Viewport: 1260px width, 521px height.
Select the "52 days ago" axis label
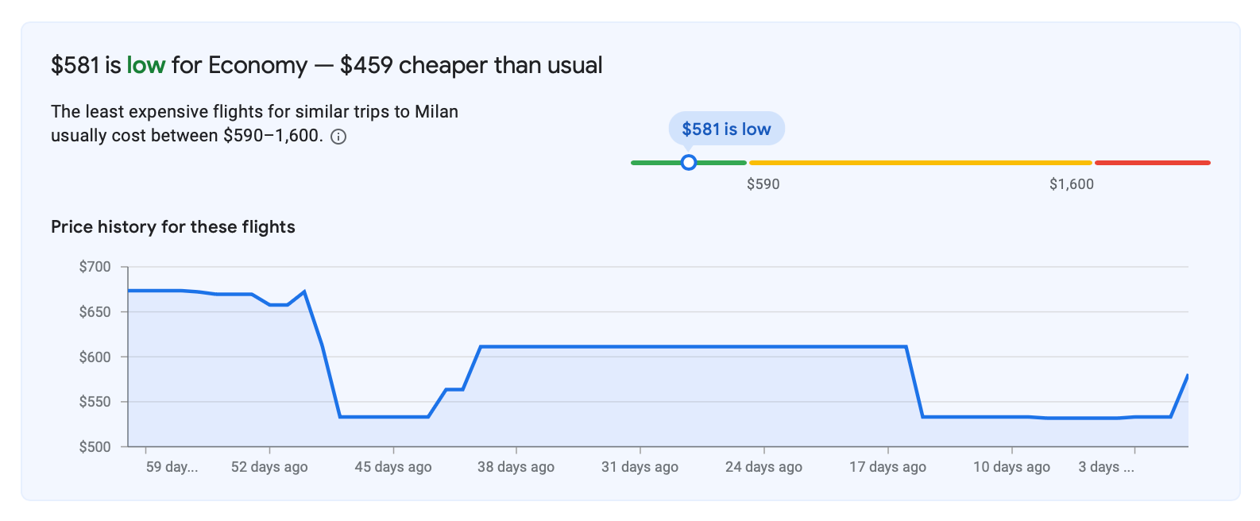[x=269, y=467]
